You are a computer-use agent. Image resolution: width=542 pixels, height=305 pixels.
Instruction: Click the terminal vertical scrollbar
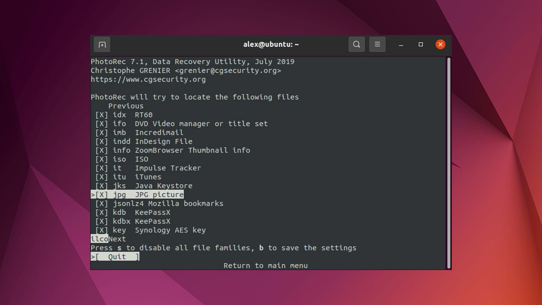(449, 163)
